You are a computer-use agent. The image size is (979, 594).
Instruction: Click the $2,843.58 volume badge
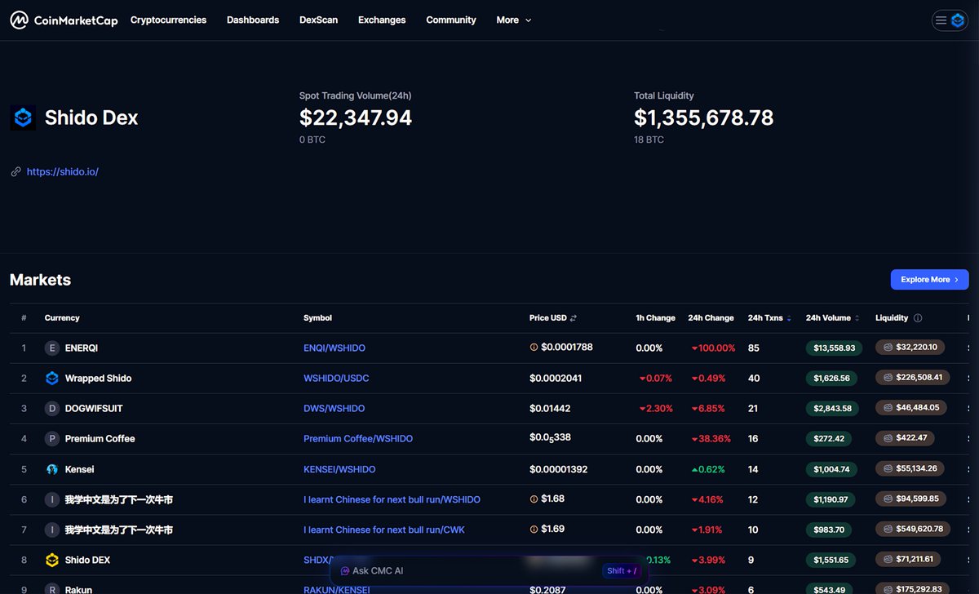pyautogui.click(x=832, y=408)
